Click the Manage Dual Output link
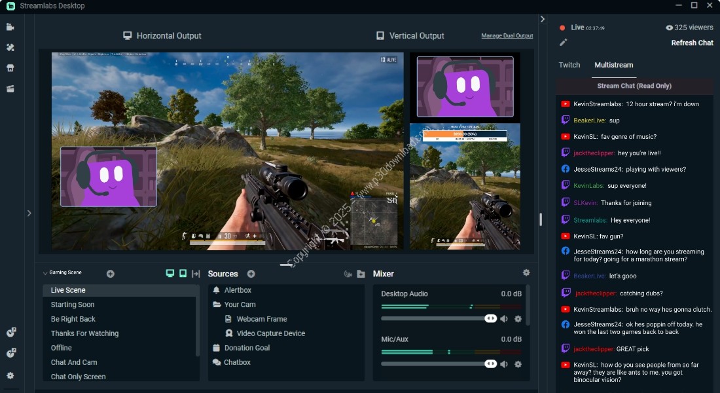 (x=507, y=35)
